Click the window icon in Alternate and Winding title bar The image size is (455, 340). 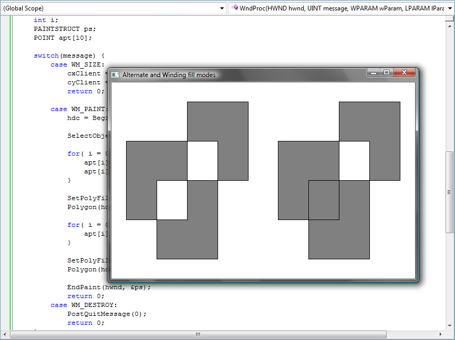(115, 75)
